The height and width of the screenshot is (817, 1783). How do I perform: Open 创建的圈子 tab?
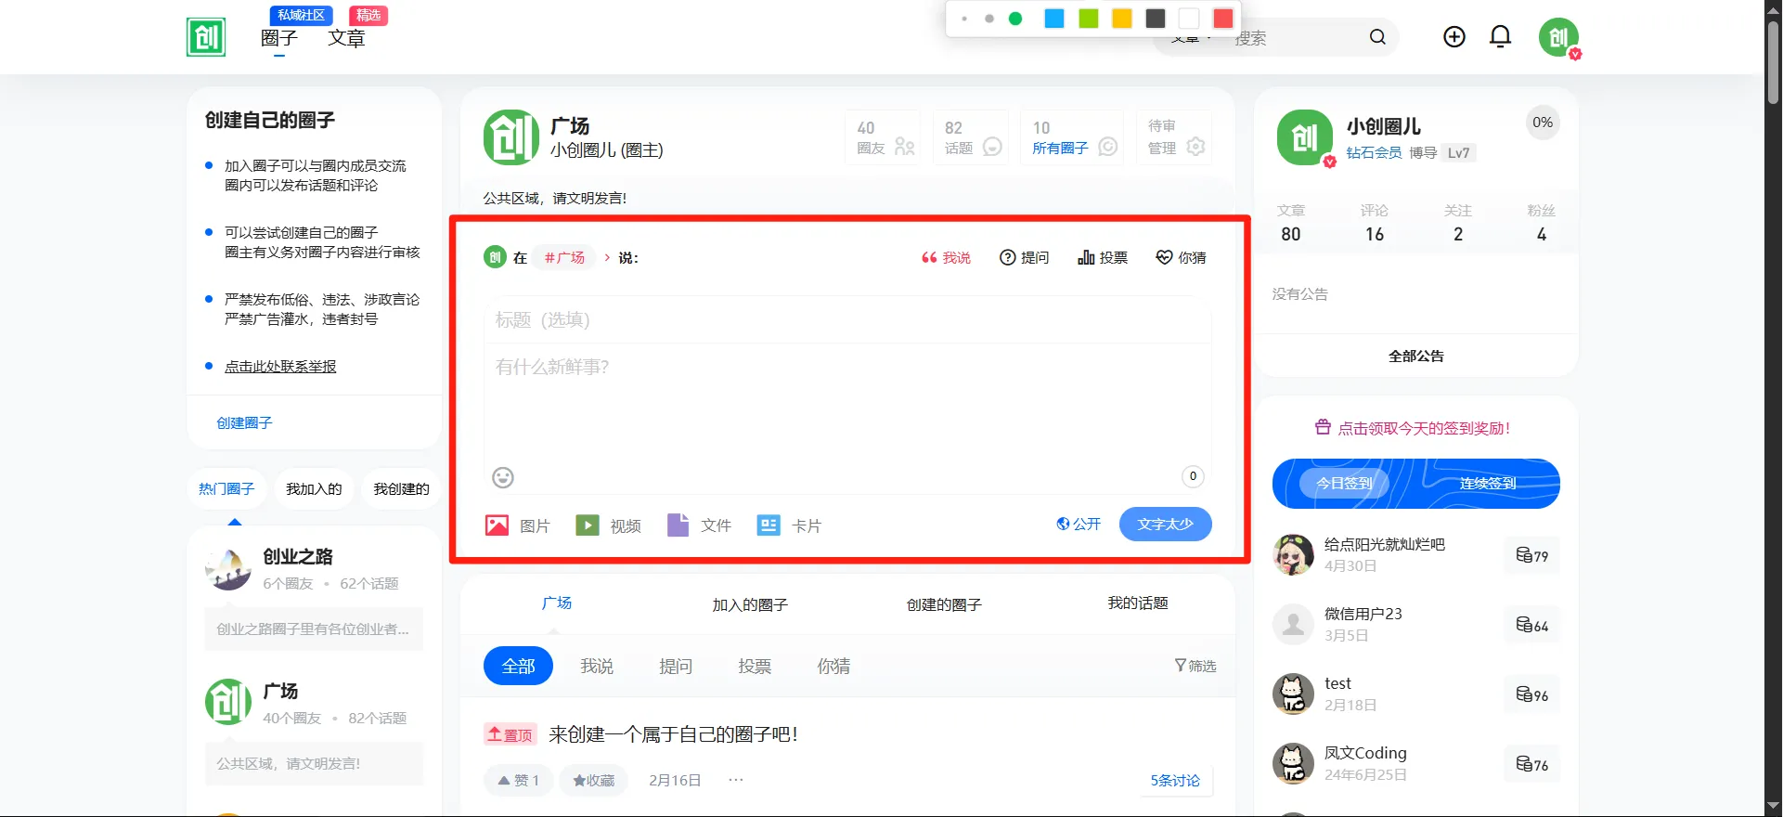[944, 605]
